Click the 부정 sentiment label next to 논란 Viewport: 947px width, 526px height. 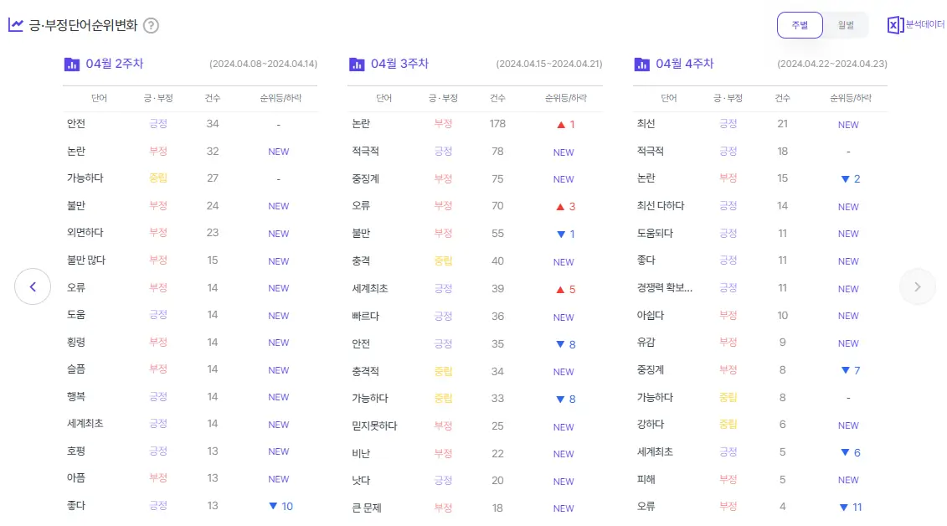(158, 151)
